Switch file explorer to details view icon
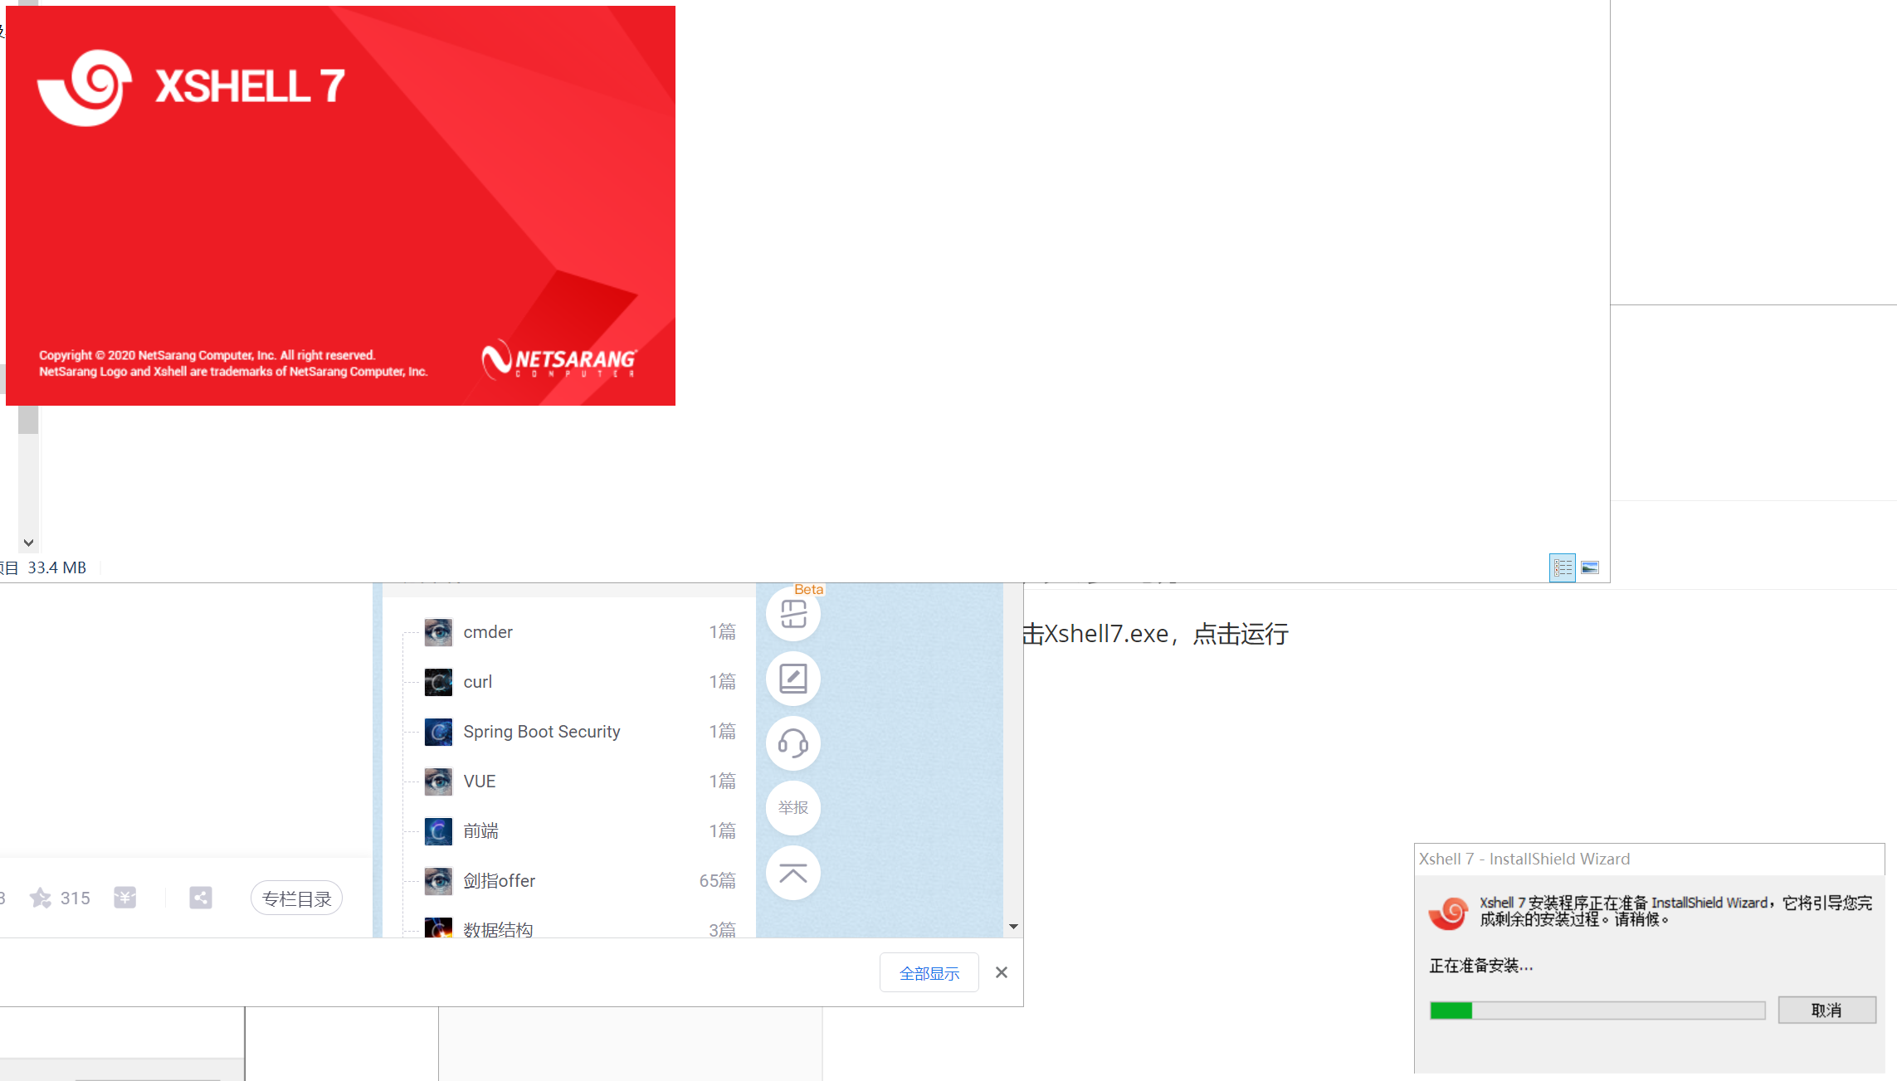 coord(1563,567)
